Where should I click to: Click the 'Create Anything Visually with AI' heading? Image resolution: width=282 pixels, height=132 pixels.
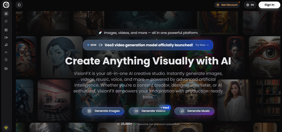coord(148,61)
